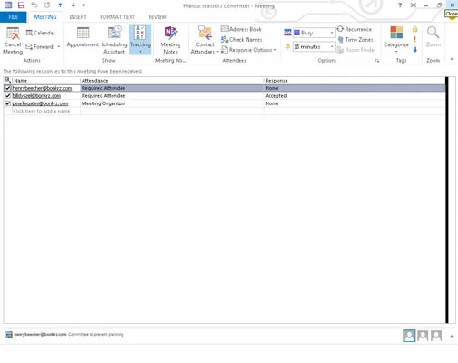Save the meeting using the floppy disk icon

click(21, 5)
